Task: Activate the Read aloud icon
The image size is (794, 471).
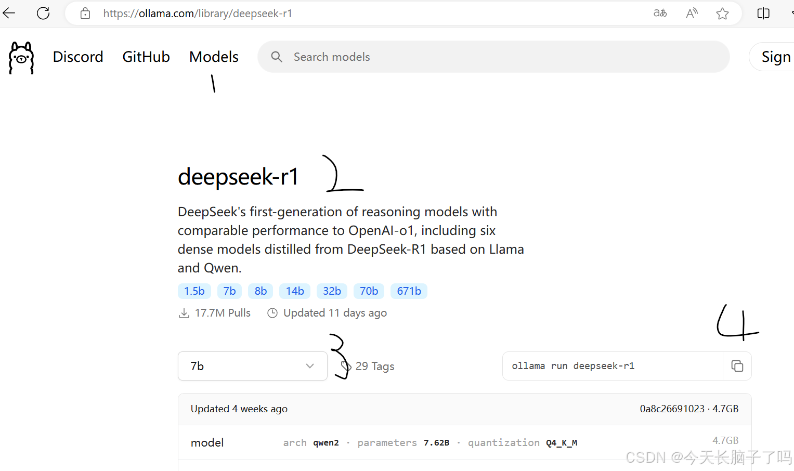Action: (692, 13)
